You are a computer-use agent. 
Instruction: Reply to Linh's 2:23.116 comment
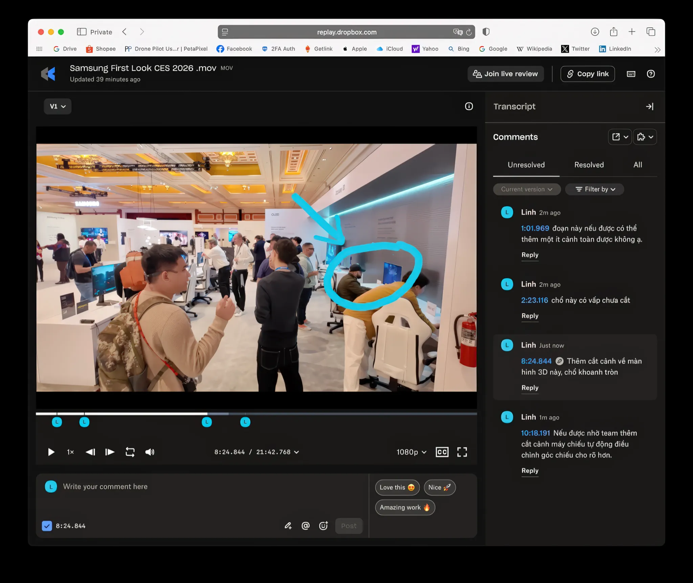point(530,316)
